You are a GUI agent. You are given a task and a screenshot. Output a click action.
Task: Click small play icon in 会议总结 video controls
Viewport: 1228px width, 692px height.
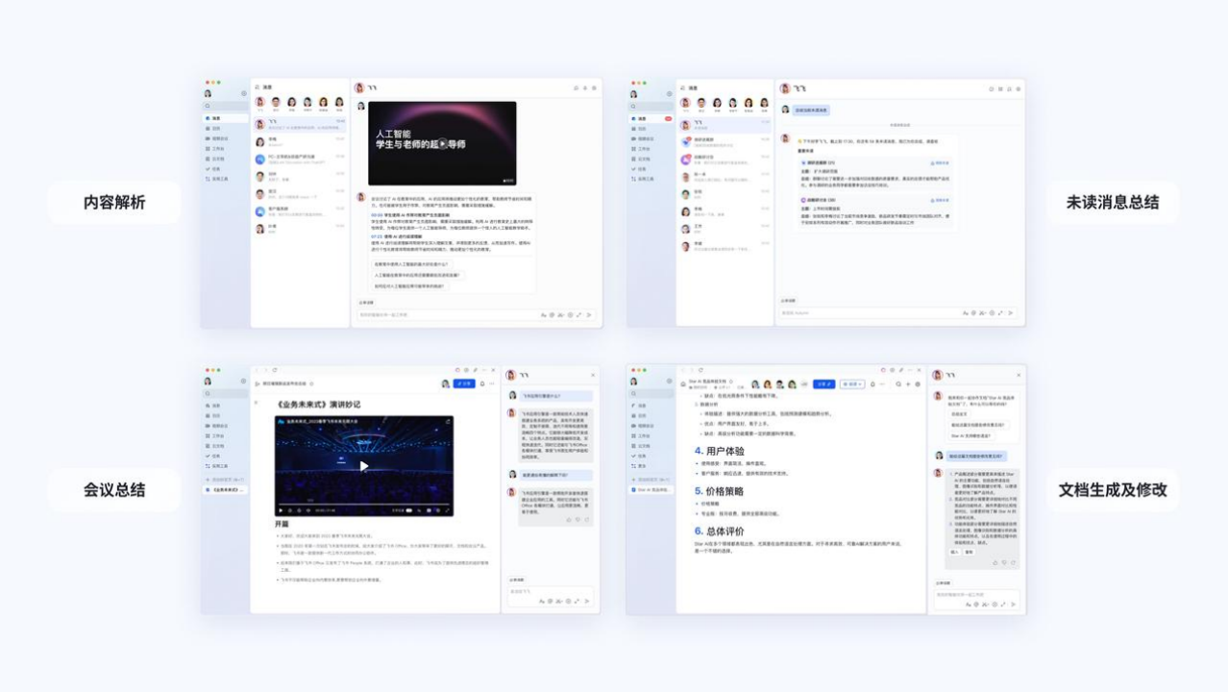(281, 510)
